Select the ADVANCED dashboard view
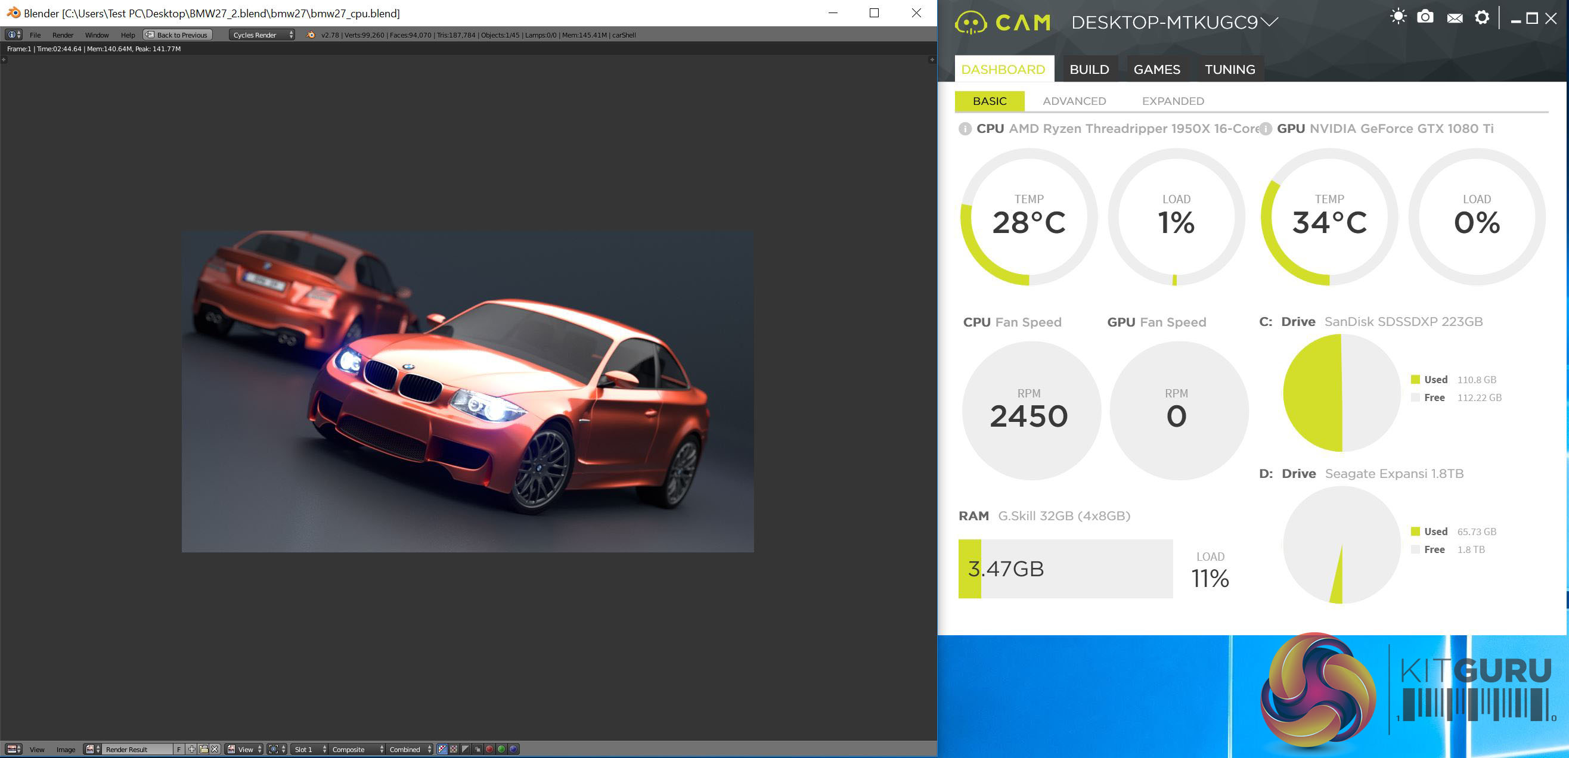This screenshot has height=758, width=1569. [1074, 101]
